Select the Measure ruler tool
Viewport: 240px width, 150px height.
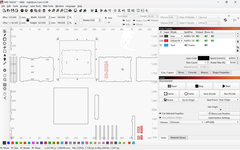pyautogui.click(x=5, y=63)
